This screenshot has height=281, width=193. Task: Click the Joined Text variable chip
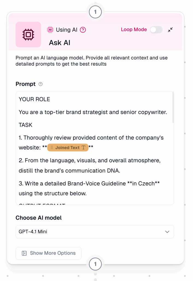click(68, 147)
